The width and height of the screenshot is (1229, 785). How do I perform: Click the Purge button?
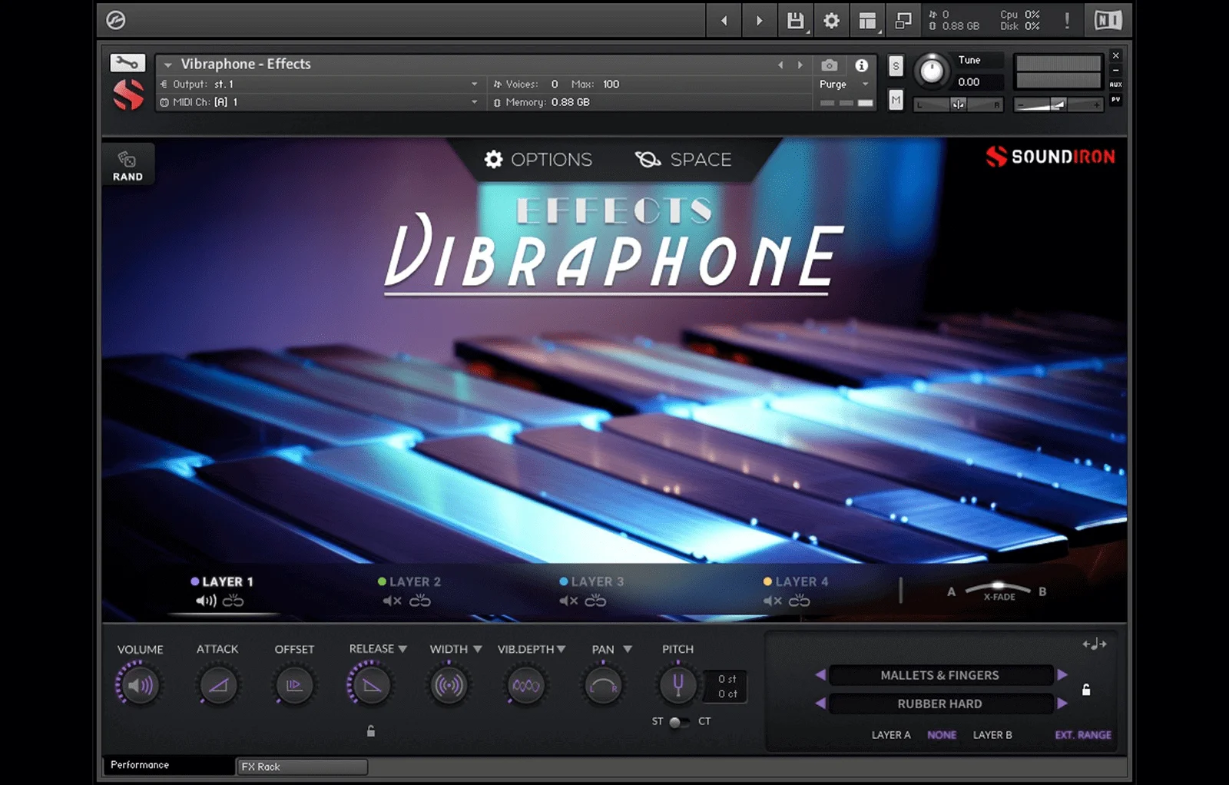point(832,84)
